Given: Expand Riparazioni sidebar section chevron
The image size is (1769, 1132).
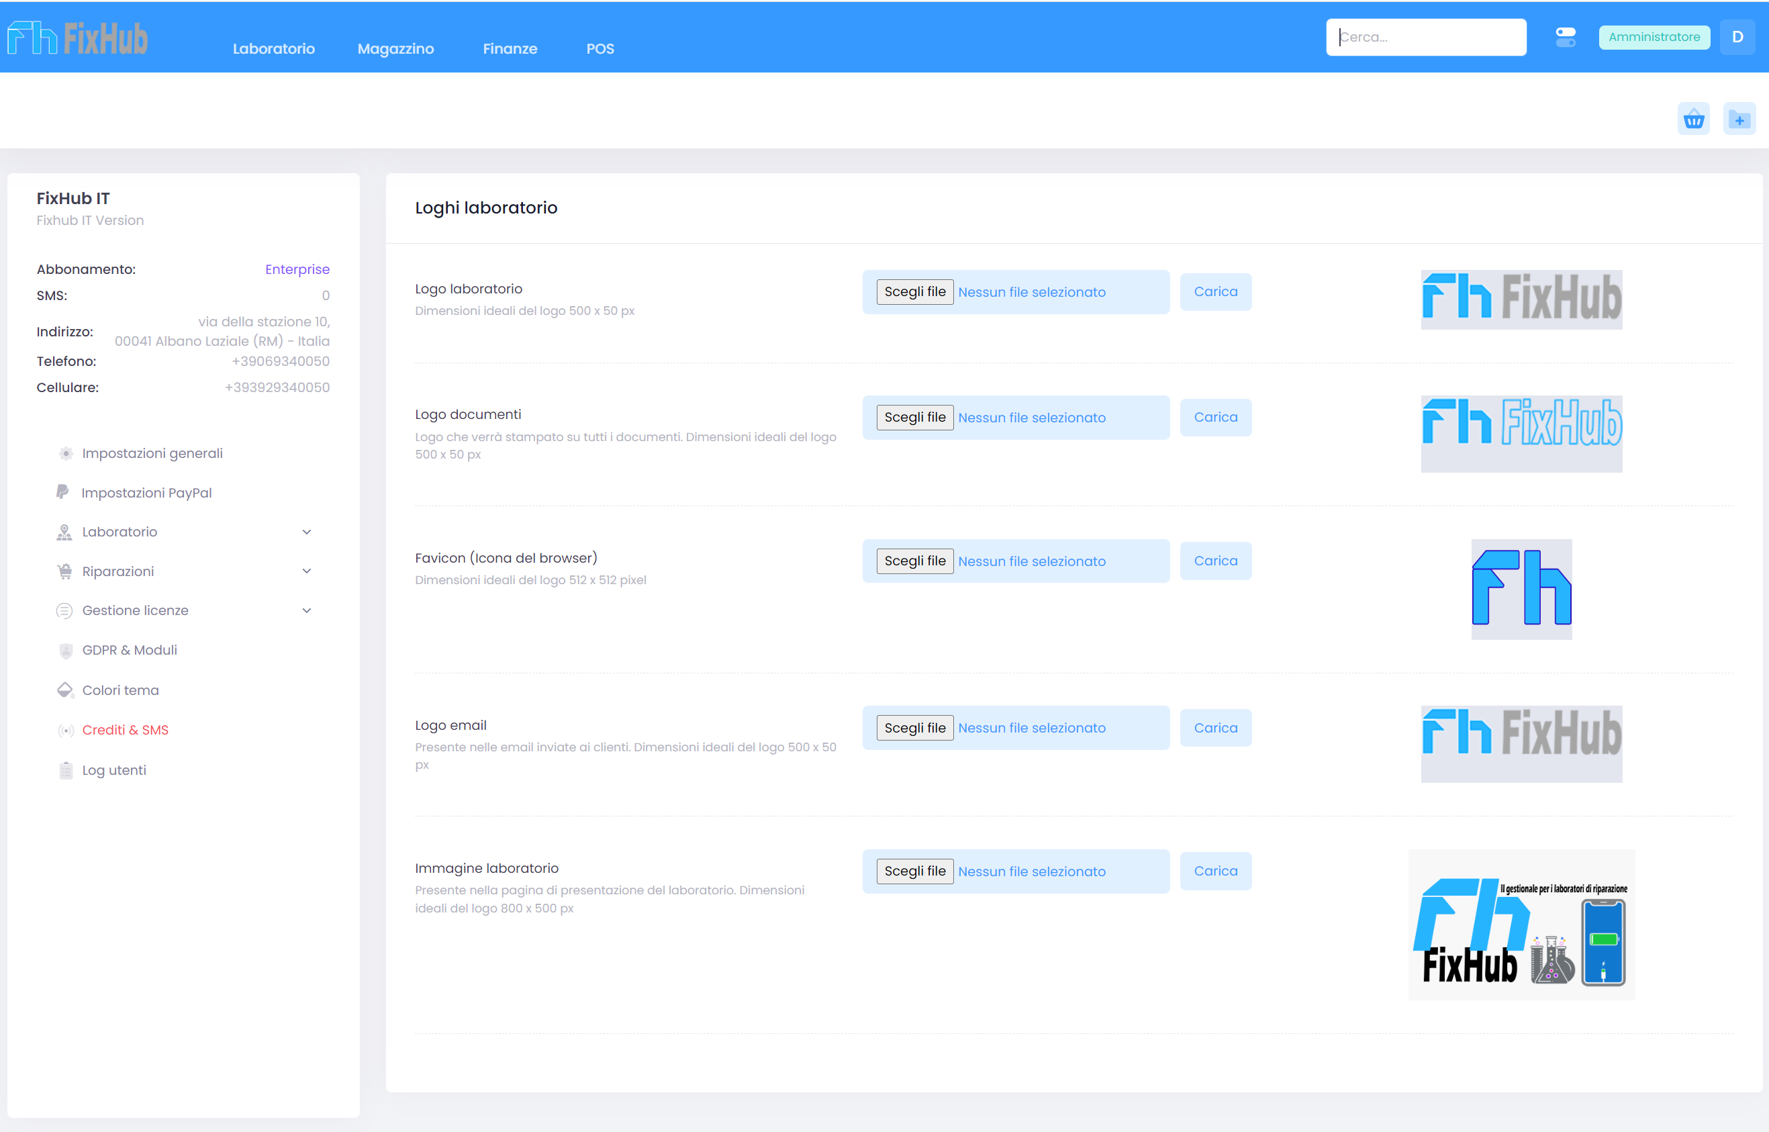Looking at the screenshot, I should (x=306, y=571).
